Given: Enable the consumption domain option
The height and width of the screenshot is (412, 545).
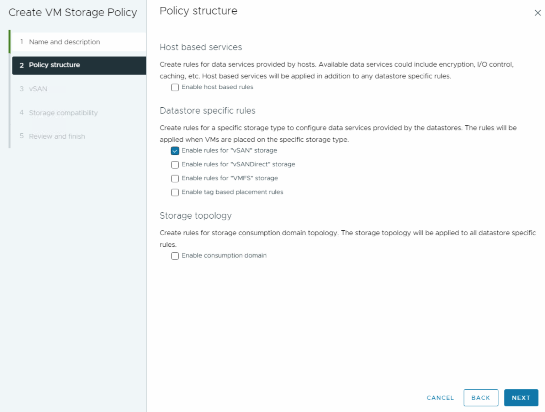Looking at the screenshot, I should click(175, 256).
